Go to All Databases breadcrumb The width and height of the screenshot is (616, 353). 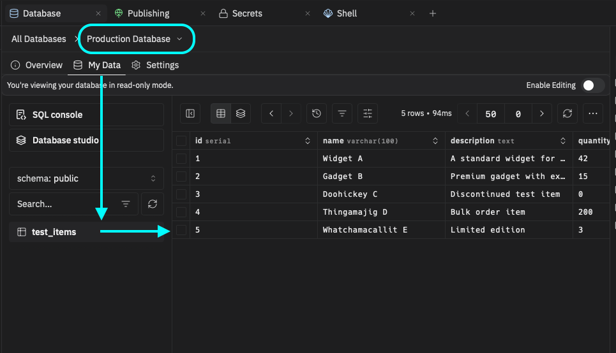pos(38,39)
